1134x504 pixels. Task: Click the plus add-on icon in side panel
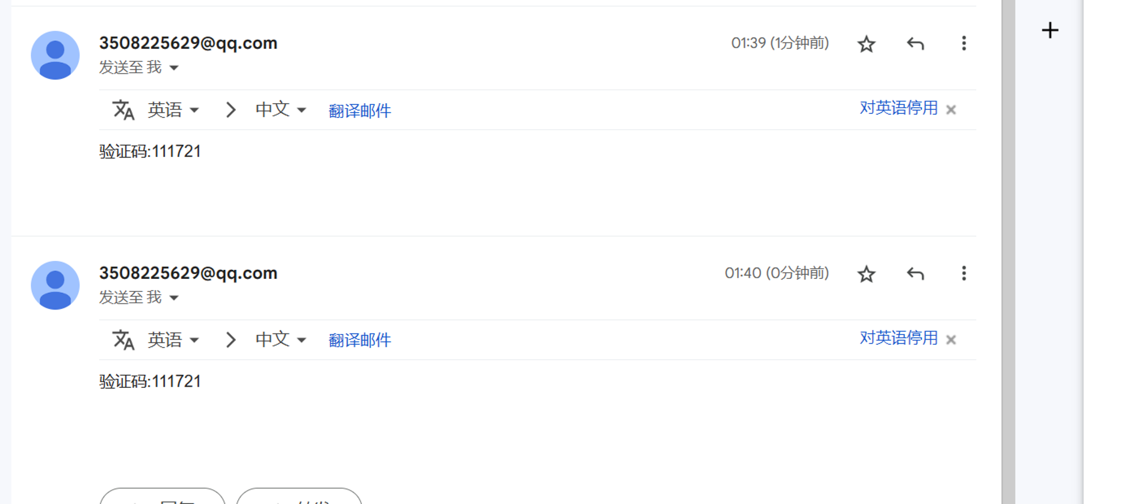[1050, 30]
